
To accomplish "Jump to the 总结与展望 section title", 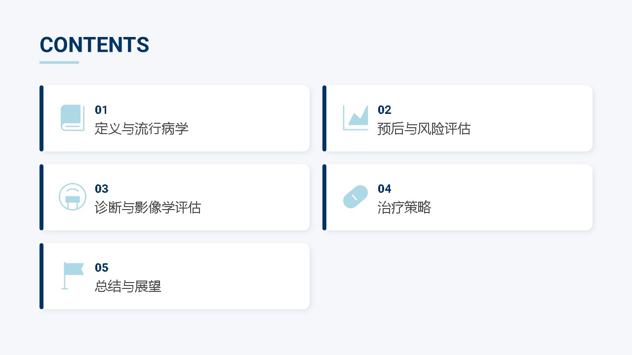I will tap(128, 287).
